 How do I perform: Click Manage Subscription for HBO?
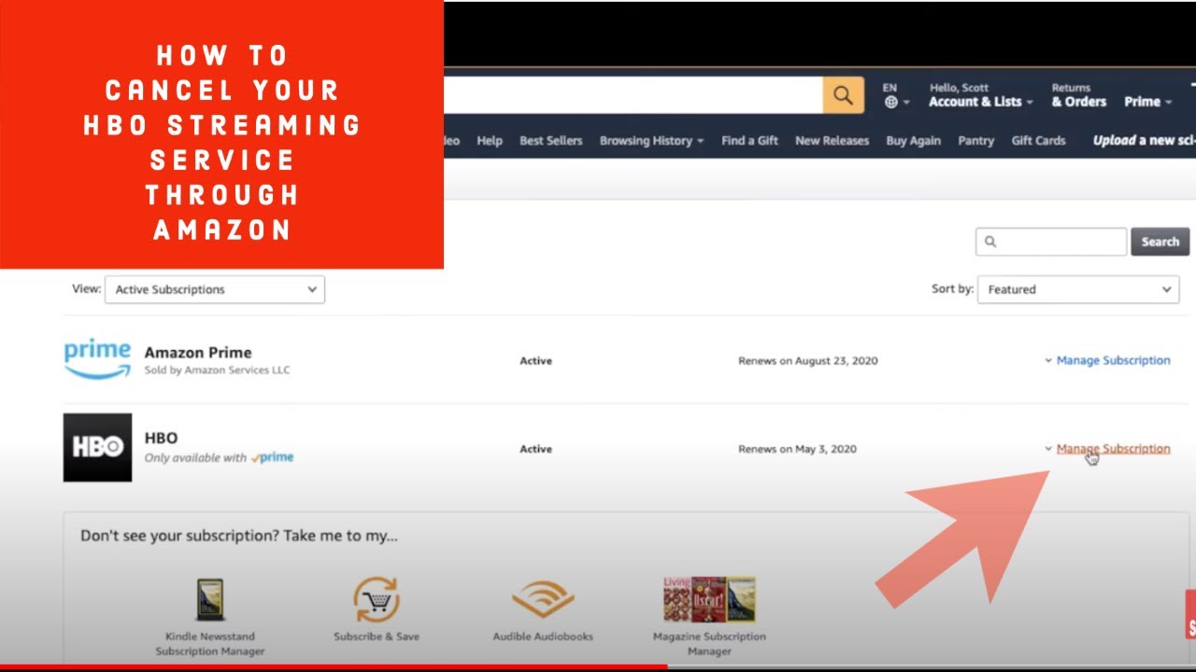[1113, 449]
